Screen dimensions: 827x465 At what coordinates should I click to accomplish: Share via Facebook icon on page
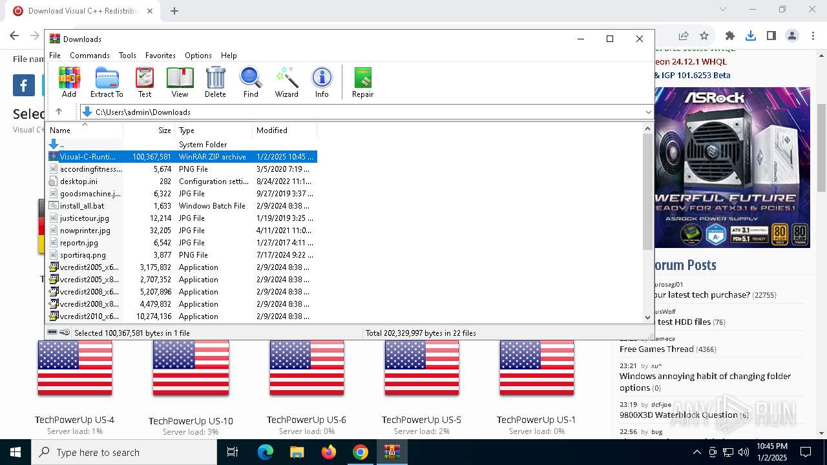pos(24,85)
